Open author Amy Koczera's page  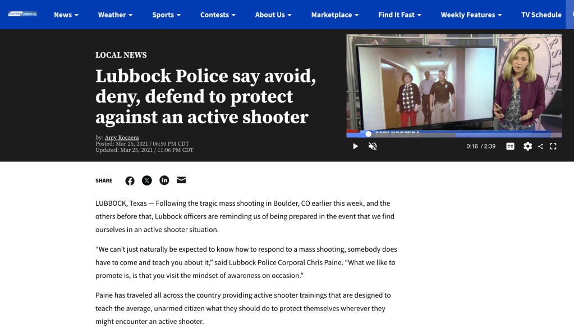pyautogui.click(x=122, y=137)
